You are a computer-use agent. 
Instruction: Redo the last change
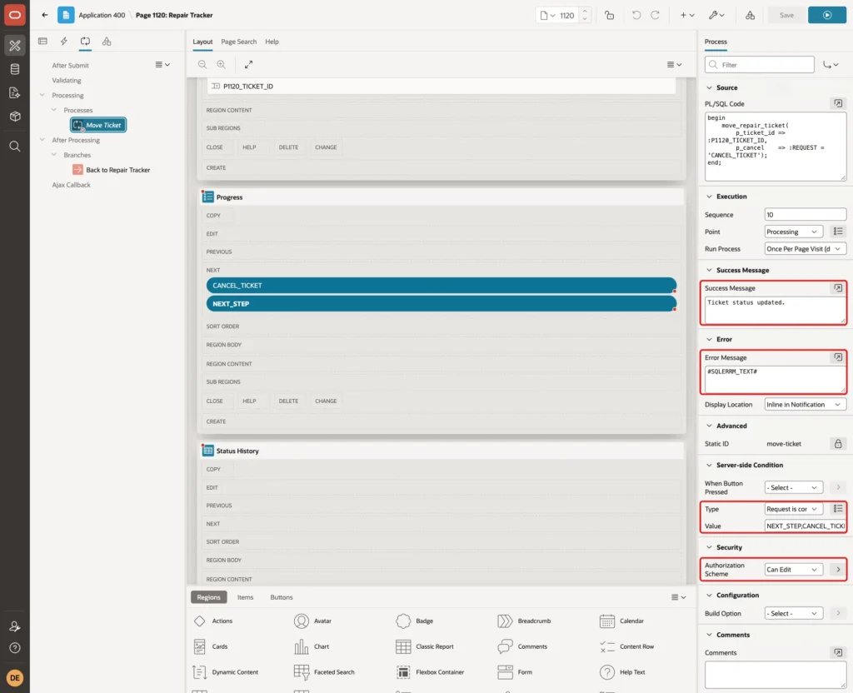point(655,15)
